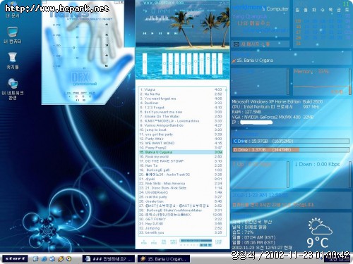The image size is (353, 264).
Task: Click the playlist LOAD LIST button
Action: point(218,242)
